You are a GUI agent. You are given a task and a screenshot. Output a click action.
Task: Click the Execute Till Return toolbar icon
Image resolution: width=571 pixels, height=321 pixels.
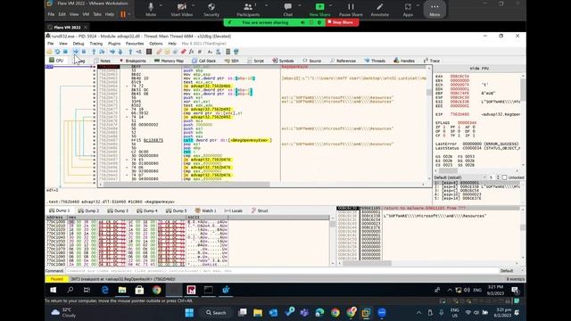[130, 52]
